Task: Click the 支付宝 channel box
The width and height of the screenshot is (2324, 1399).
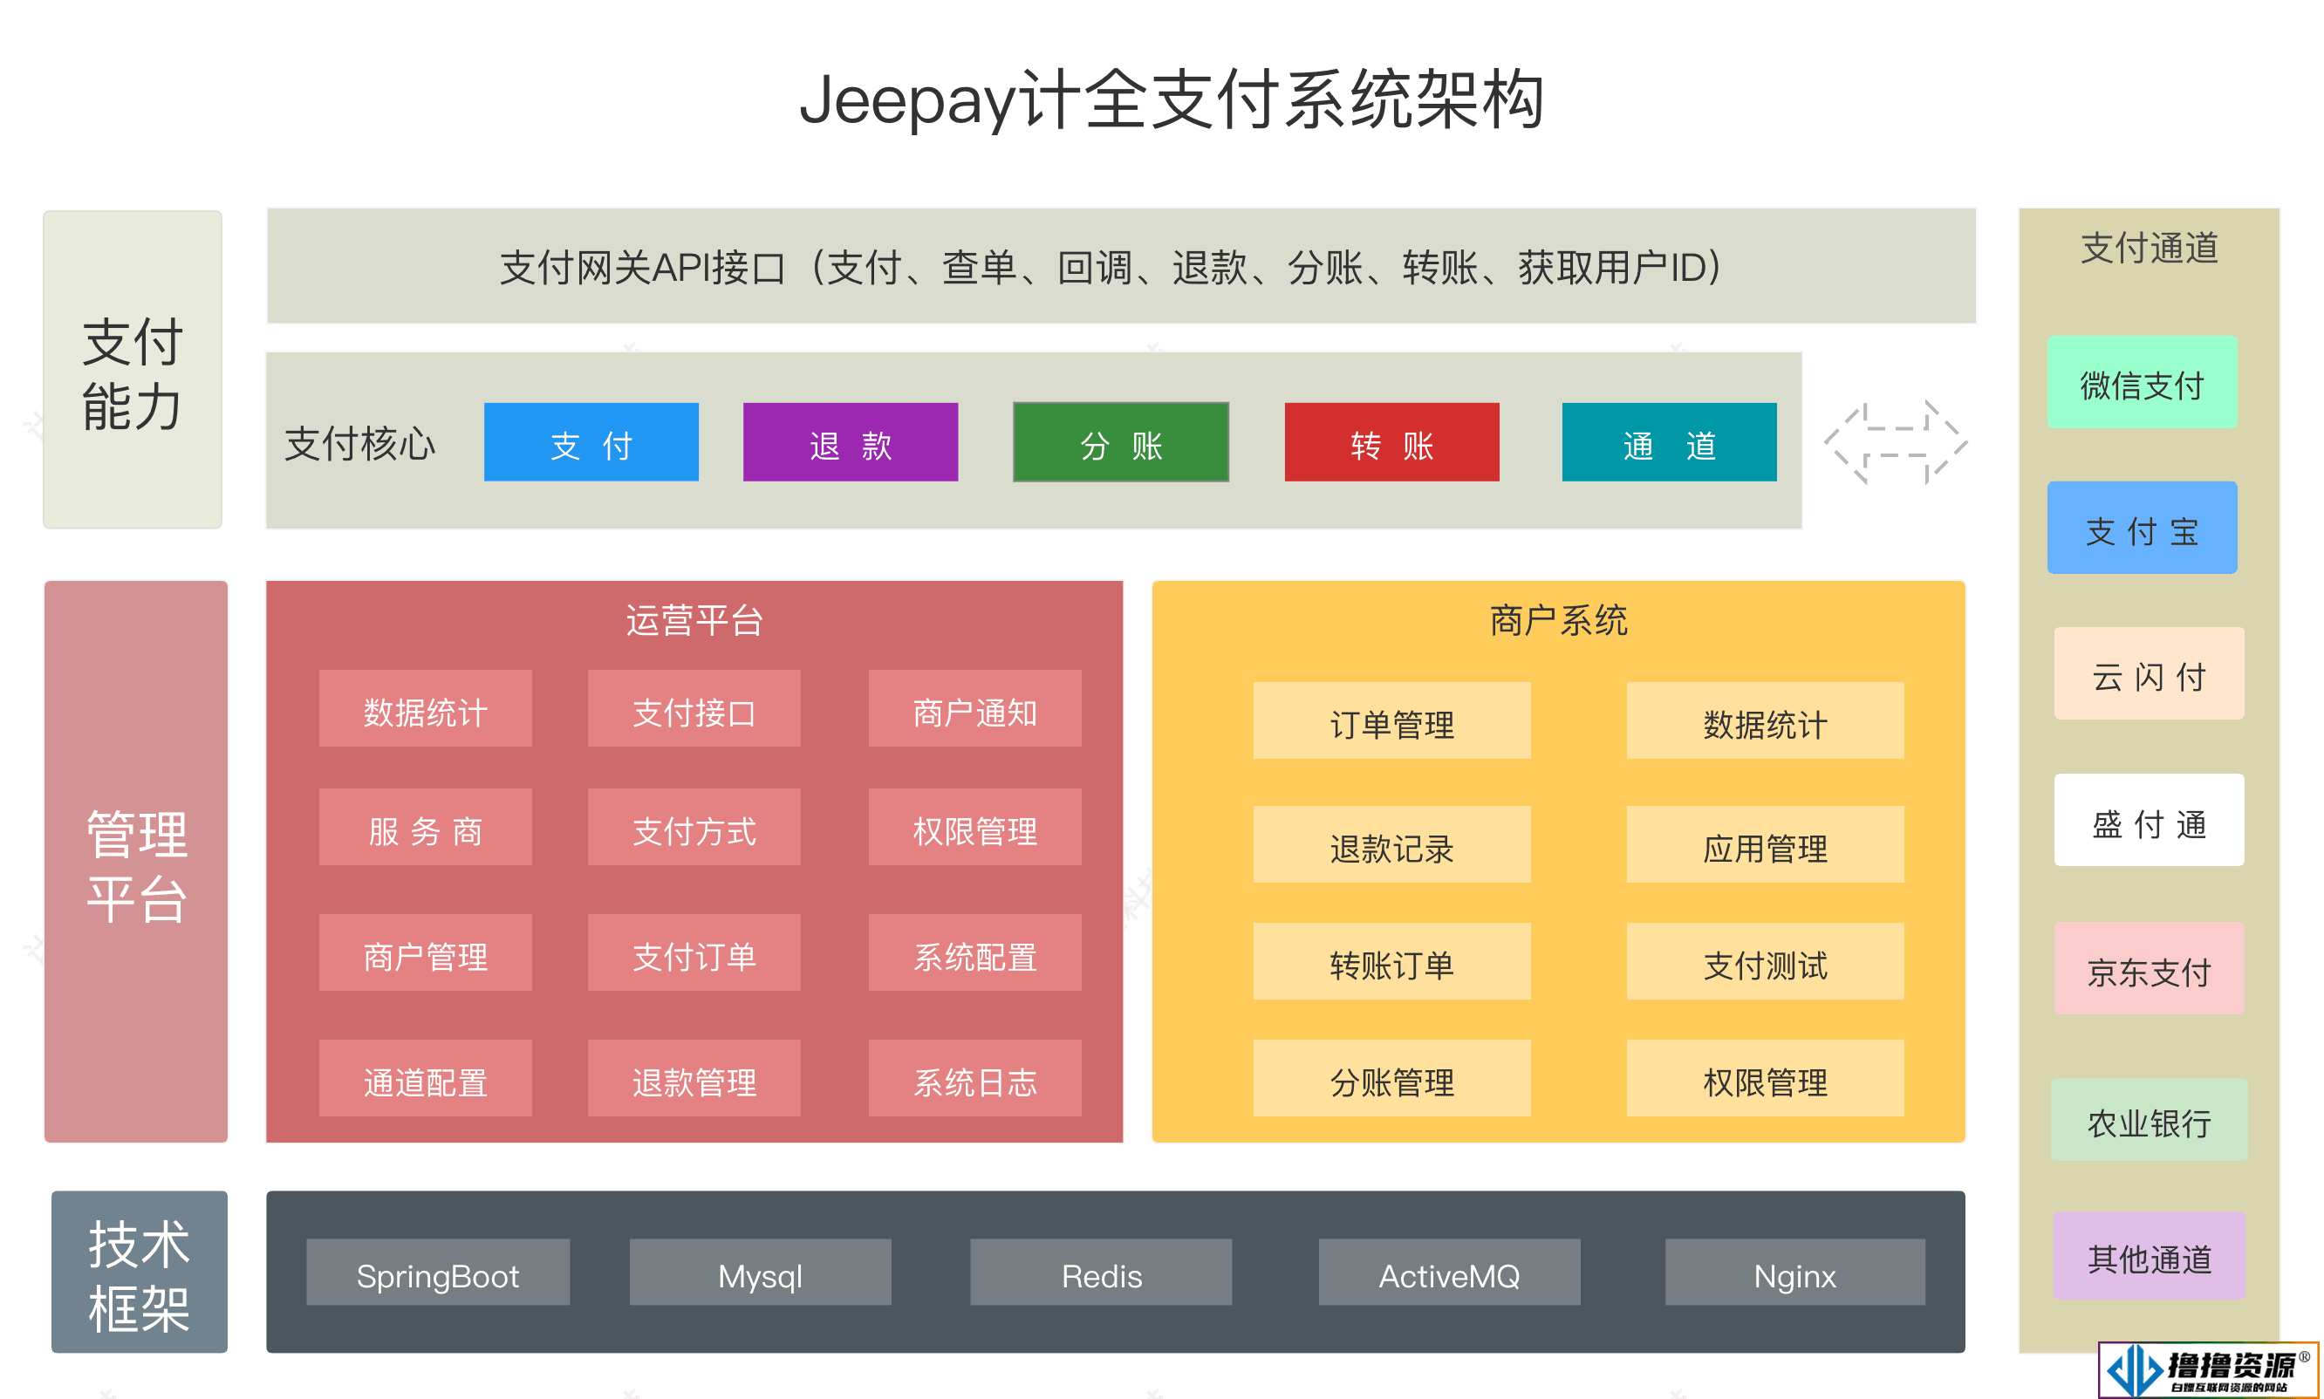Action: click(x=2142, y=528)
